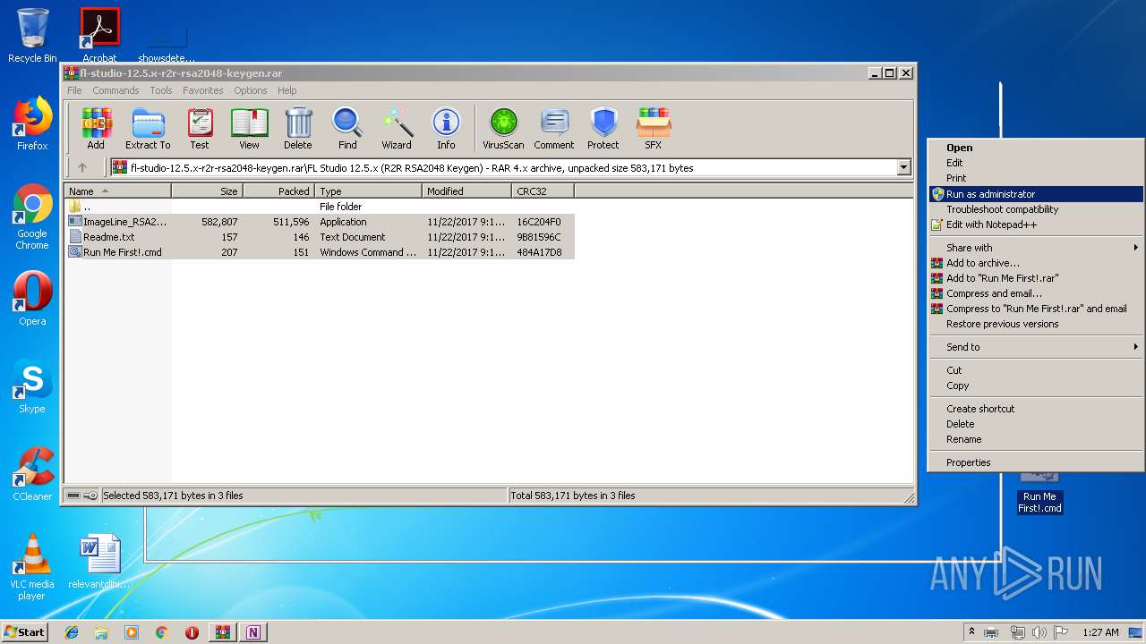Open the Options menu

click(251, 90)
